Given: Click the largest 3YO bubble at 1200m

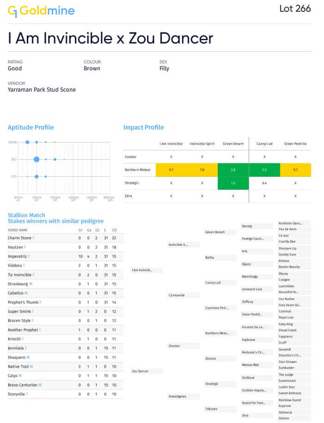Looking at the screenshot, I should pyautogui.click(x=37, y=159).
